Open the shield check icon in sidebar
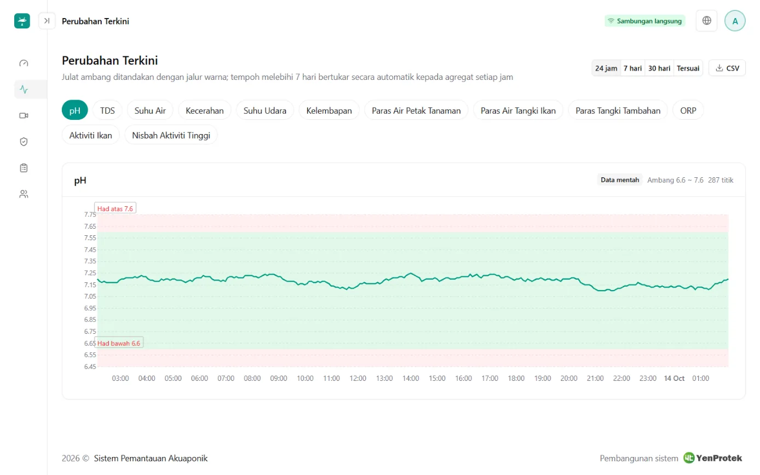The width and height of the screenshot is (760, 475). coord(24,142)
